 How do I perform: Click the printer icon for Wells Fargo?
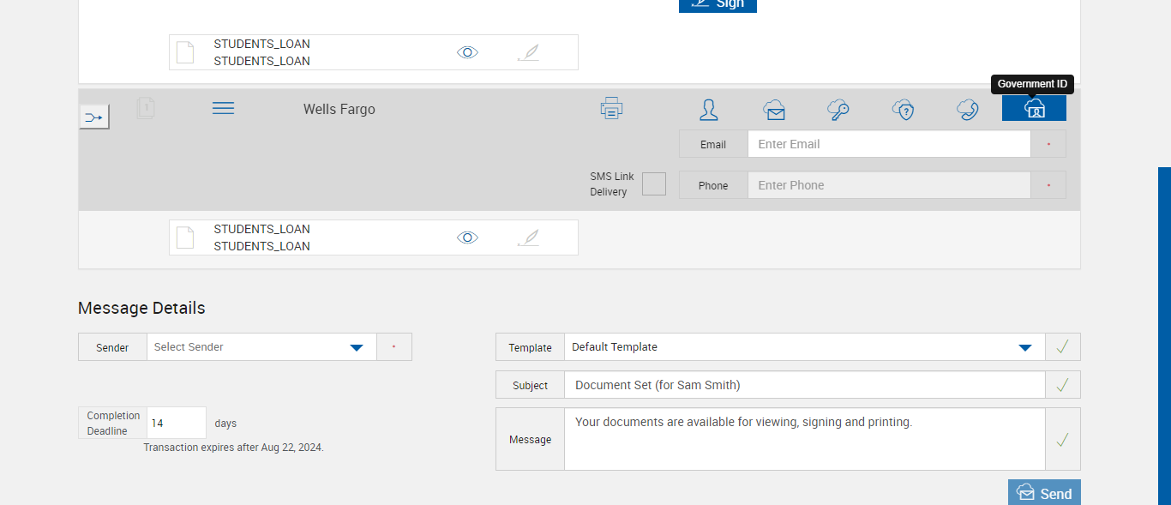(x=611, y=108)
